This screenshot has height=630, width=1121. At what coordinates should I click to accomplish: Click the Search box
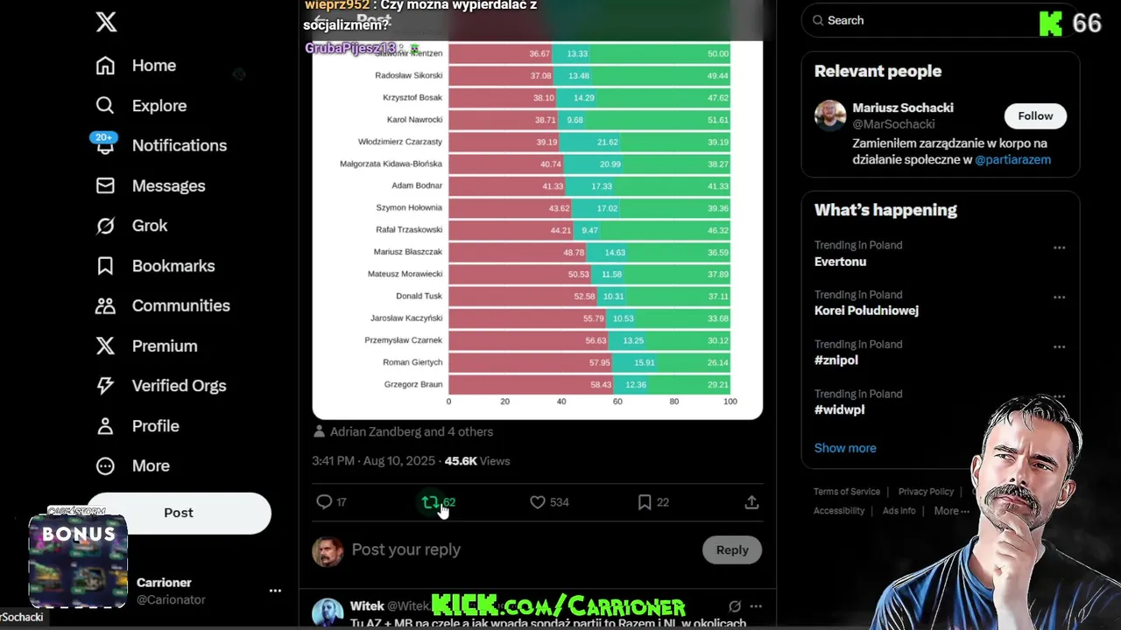coord(920,20)
